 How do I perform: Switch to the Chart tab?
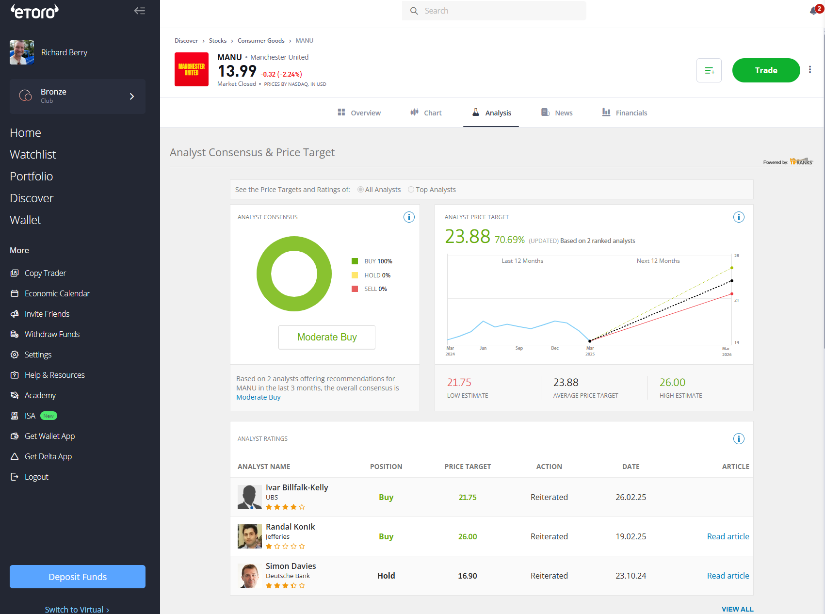(426, 113)
